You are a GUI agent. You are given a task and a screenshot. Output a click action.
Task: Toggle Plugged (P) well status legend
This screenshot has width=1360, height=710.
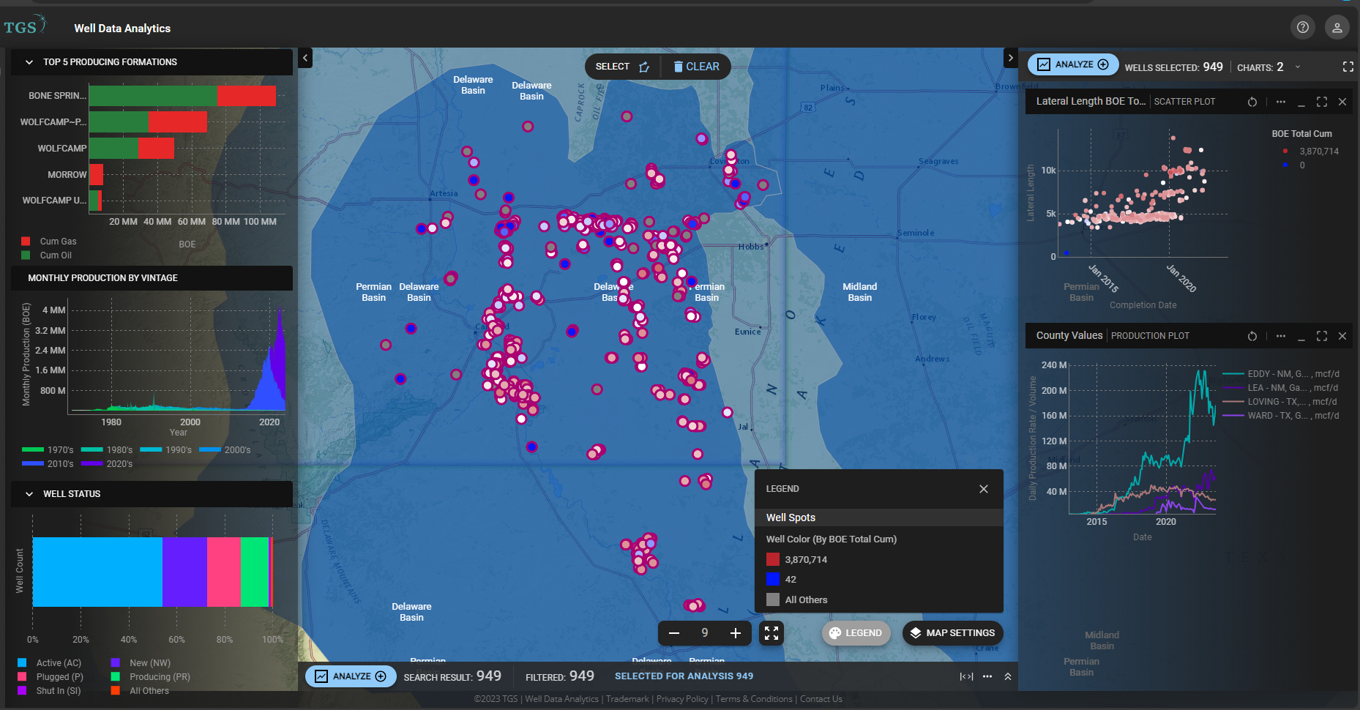[x=50, y=677]
